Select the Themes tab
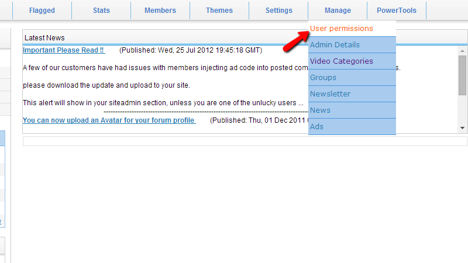Screen dimensions: 468x263 (219, 11)
